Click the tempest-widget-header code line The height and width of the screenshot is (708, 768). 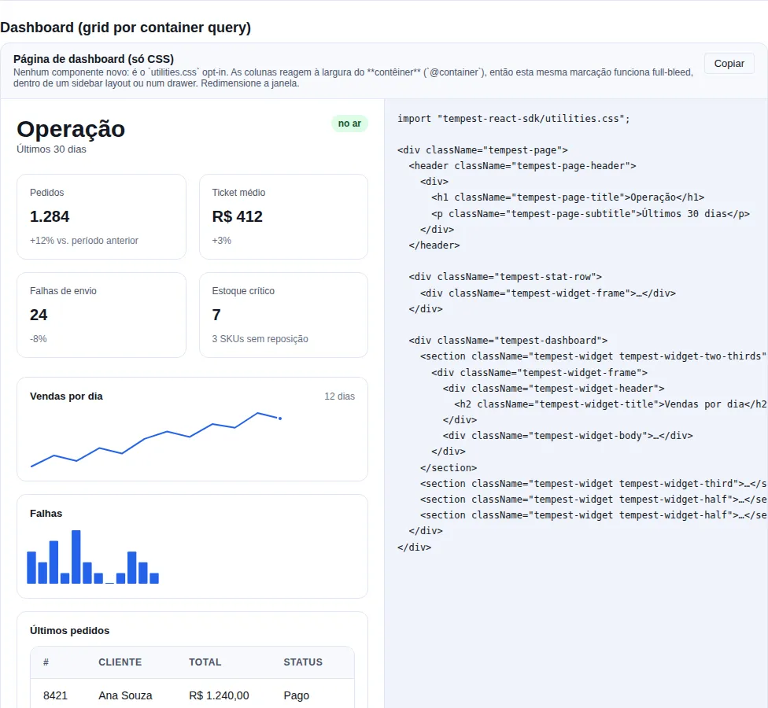click(553, 389)
